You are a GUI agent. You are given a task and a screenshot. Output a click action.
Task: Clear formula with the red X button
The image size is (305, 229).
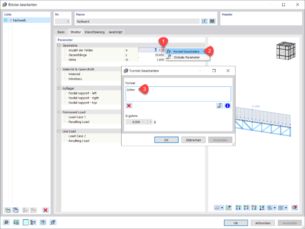[x=129, y=106]
